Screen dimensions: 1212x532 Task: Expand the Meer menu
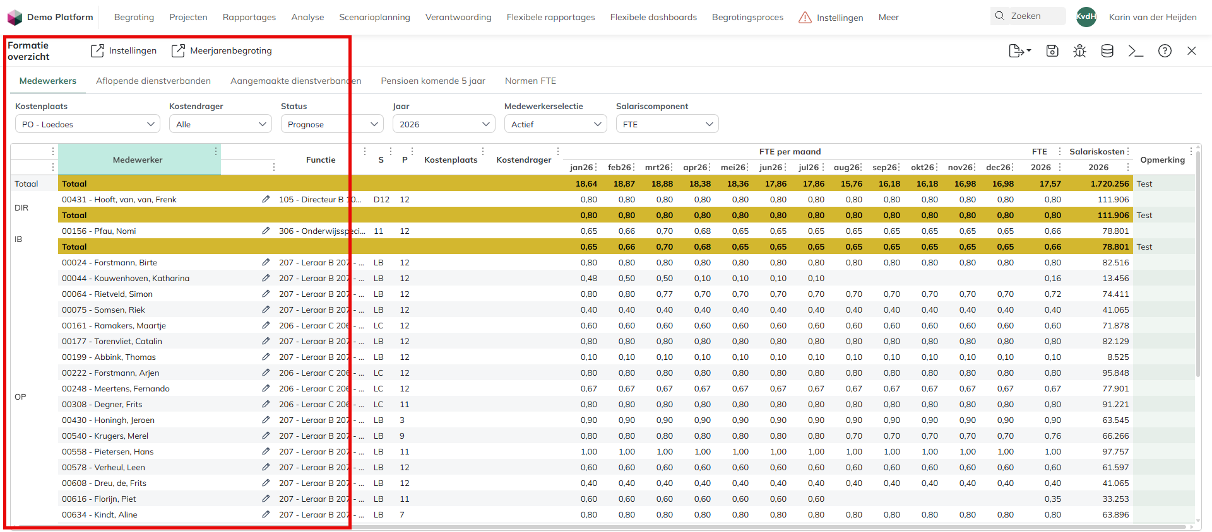click(x=888, y=17)
